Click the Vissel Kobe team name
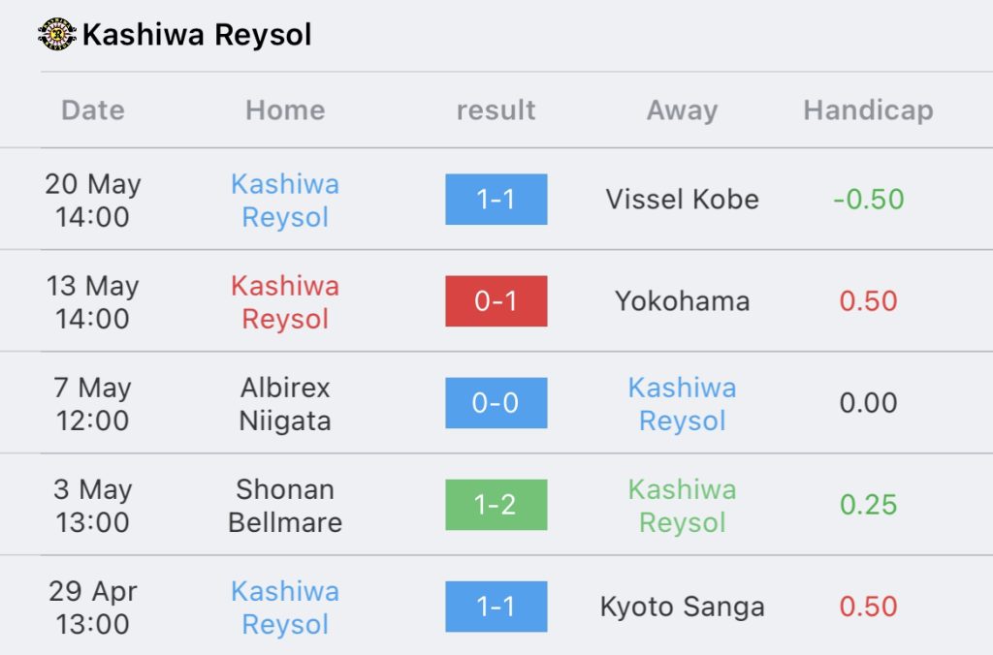 click(682, 200)
